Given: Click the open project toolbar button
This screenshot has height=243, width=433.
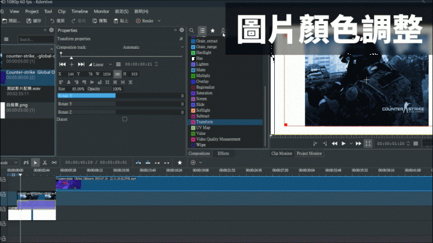Looking at the screenshot, I should [11, 20].
